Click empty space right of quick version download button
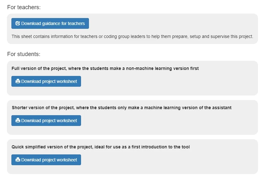The image size is (263, 181). tap(168, 160)
